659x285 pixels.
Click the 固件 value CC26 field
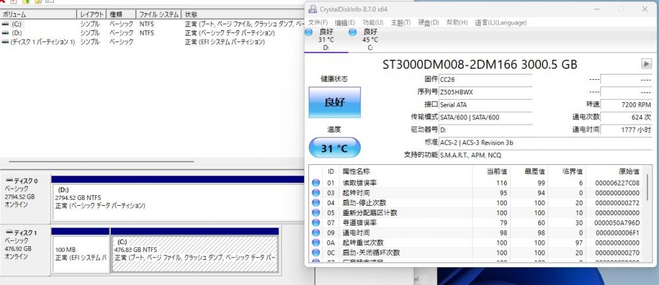pyautogui.click(x=486, y=80)
